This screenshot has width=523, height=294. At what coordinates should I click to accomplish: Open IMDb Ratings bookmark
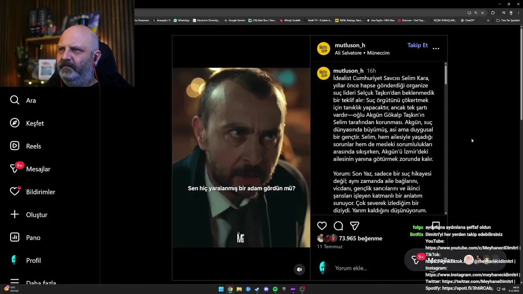tap(349, 20)
